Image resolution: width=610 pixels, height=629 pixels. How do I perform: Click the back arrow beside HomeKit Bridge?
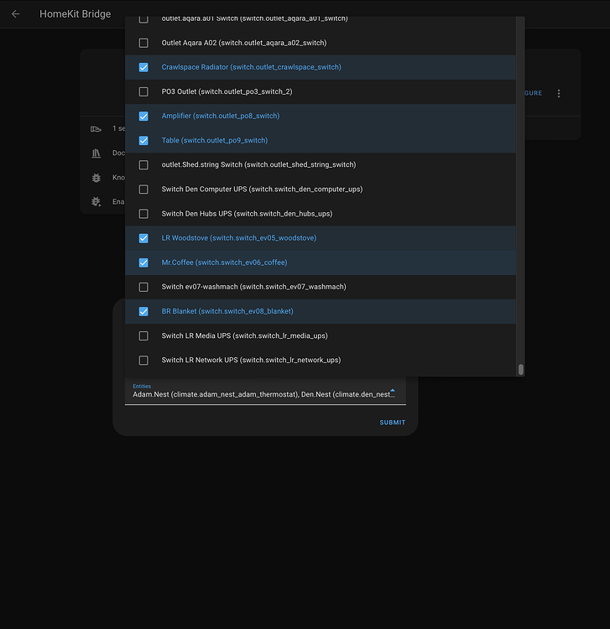pyautogui.click(x=16, y=14)
